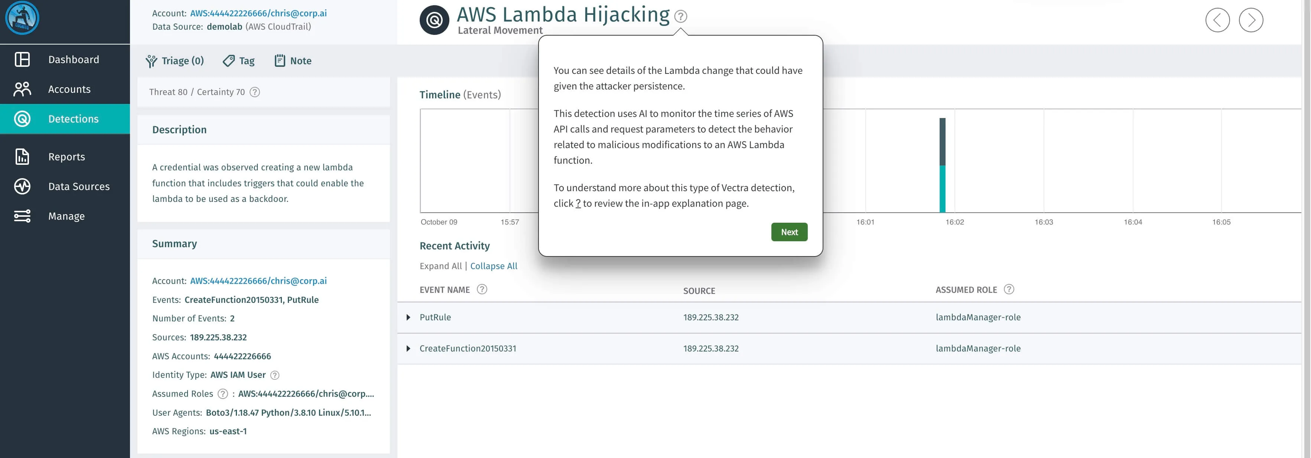Viewport: 1311px width, 458px height.
Task: Click Triage (0) label
Action: (183, 61)
